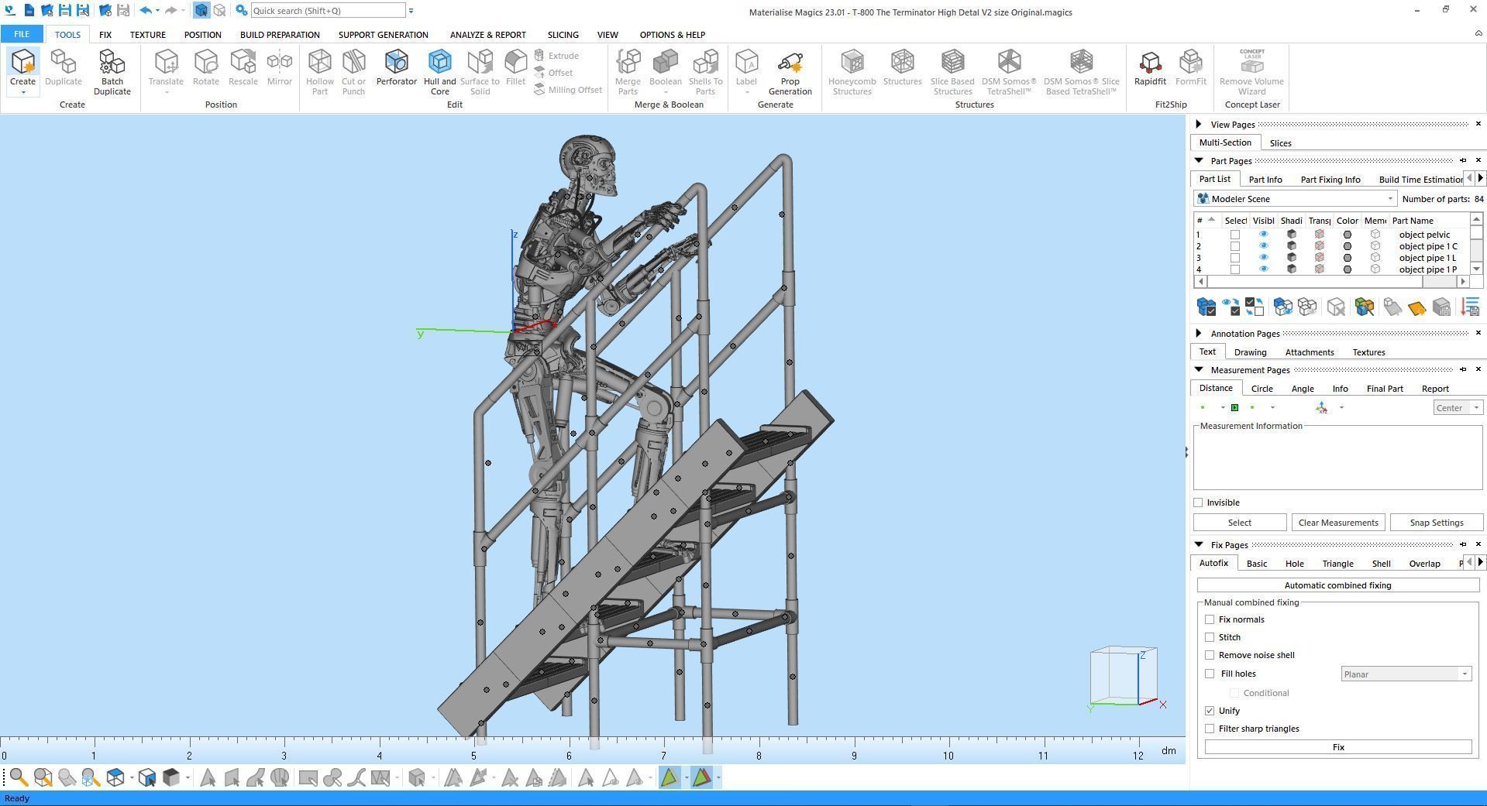Open the Create button dropdown arrow
Viewport: 1487px width, 806px height.
(22, 93)
